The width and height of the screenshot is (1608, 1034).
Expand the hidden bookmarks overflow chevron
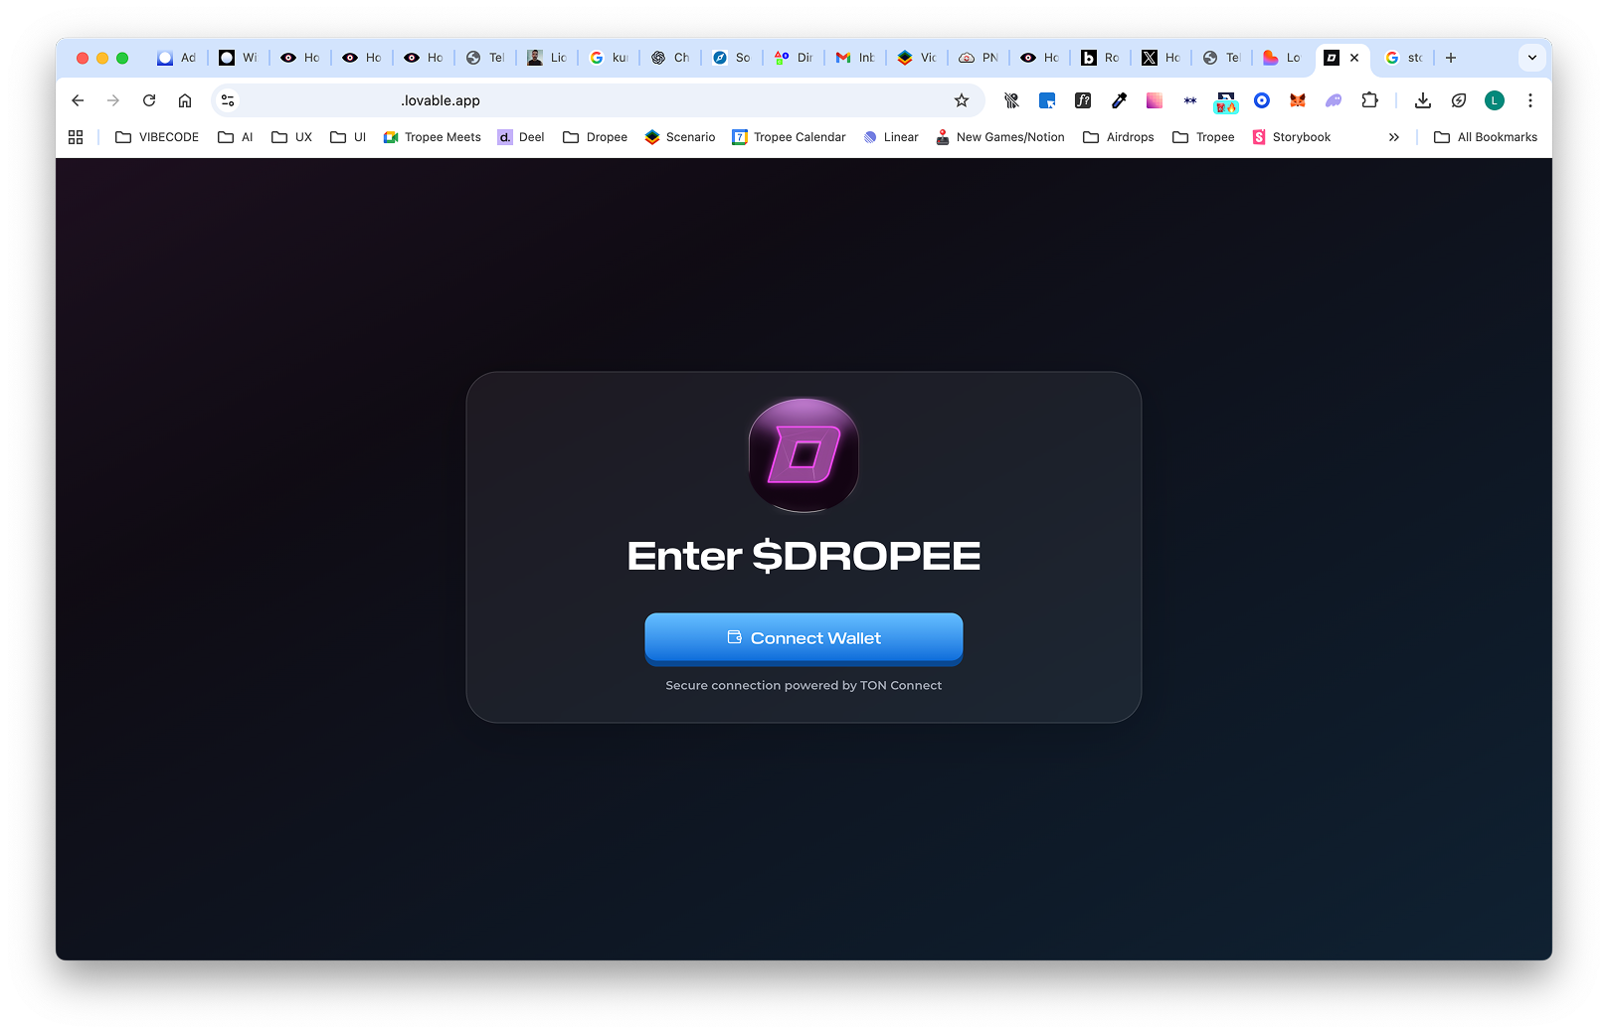[1394, 137]
